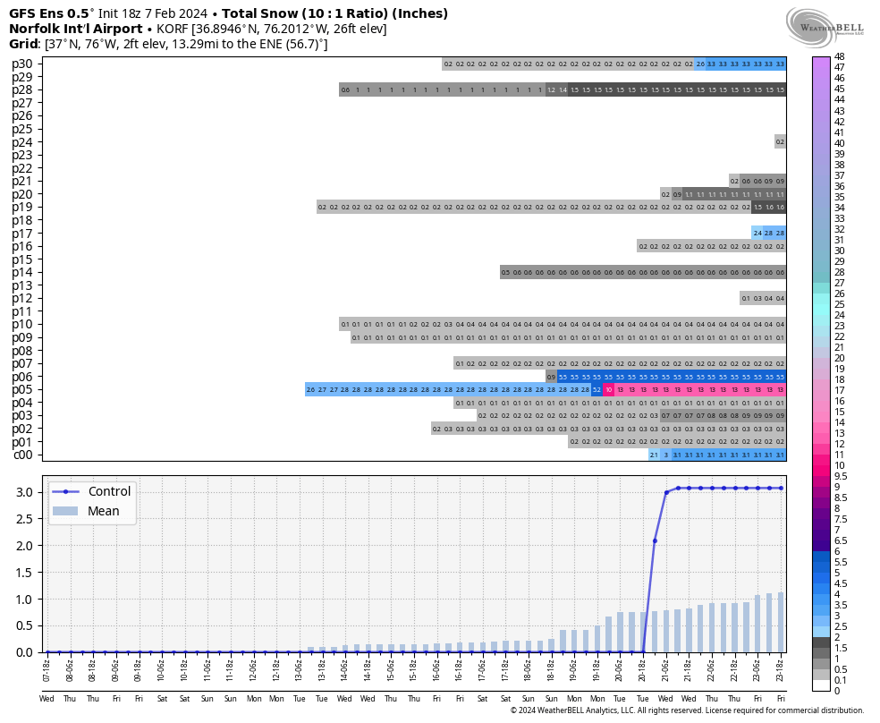The width and height of the screenshot is (880, 723).
Task: Click the '0.1' colorbar scale label
Action: pyautogui.click(x=841, y=680)
